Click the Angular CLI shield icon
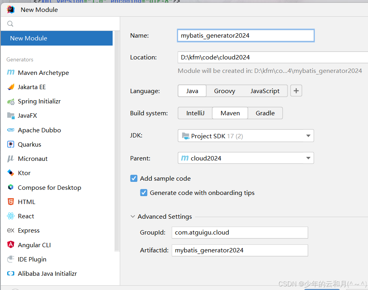Viewport: 368px width, 290px height. pyautogui.click(x=11, y=244)
